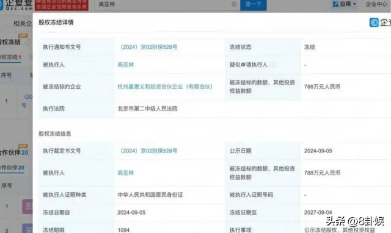This screenshot has height=233, width=391.
Task: Click the 应用 grid icon in the header
Action: 335,4
